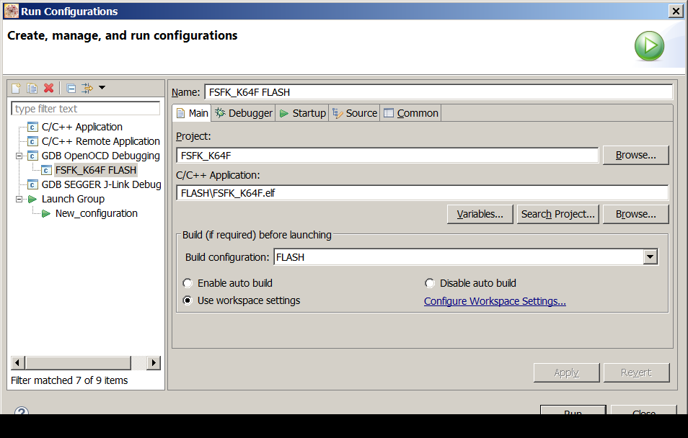This screenshot has width=688, height=438.
Task: Collapse the GDB OpenOCD Debugging node
Action: click(x=19, y=156)
